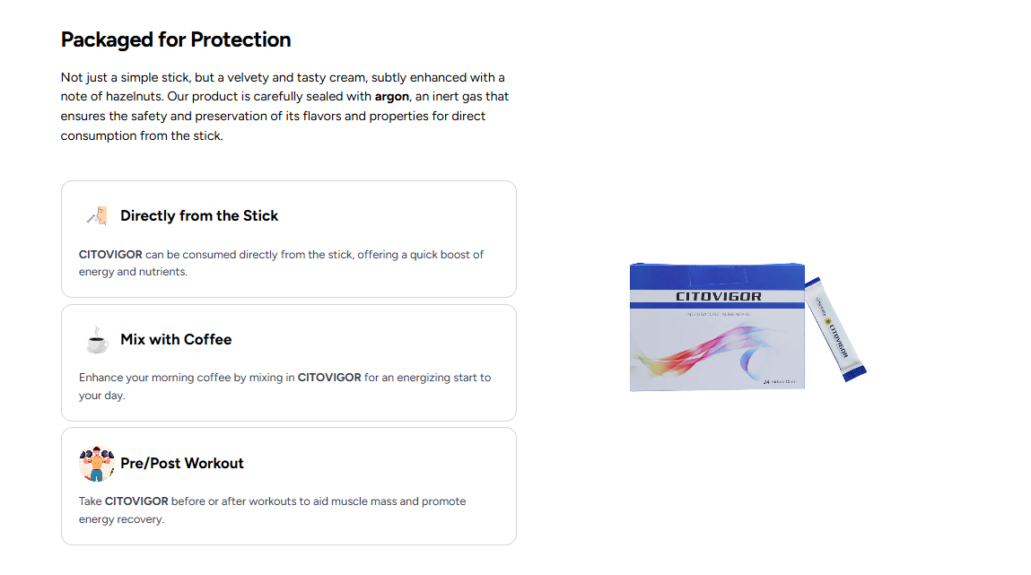Click the single stick sachet beside the box
Image resolution: width=1031 pixels, height=575 pixels.
(x=836, y=329)
